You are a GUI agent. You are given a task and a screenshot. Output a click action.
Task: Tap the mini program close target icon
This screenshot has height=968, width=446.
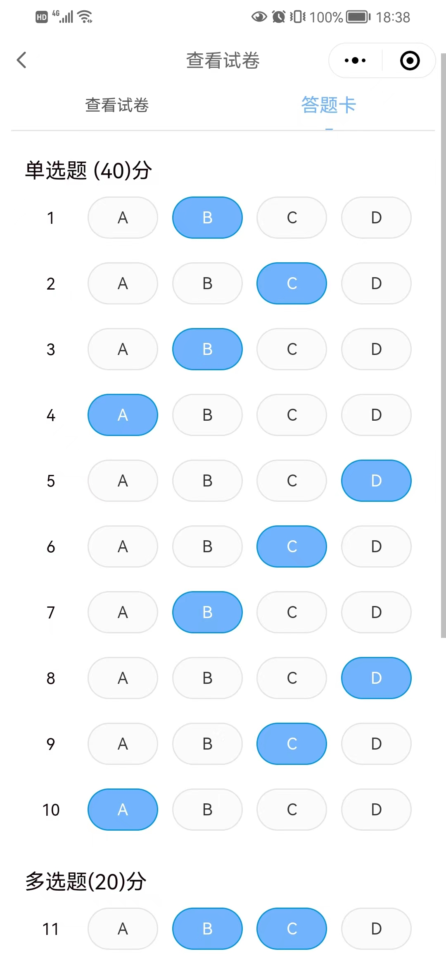click(x=410, y=61)
